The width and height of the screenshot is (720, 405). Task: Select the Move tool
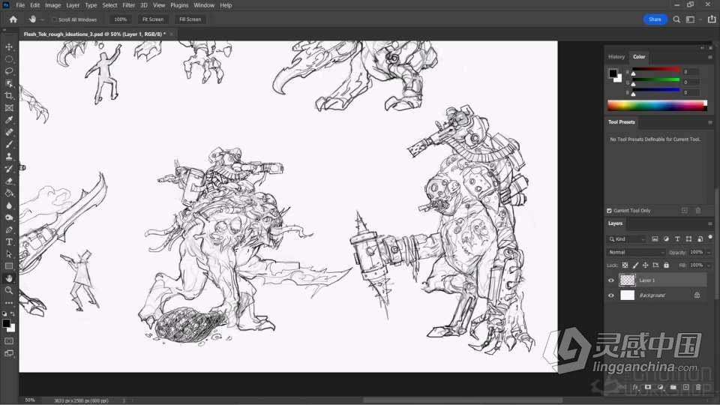coord(9,46)
